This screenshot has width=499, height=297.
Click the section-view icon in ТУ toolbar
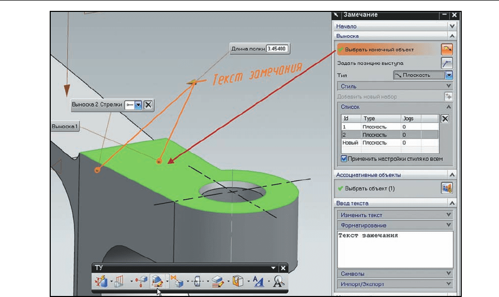(x=120, y=281)
